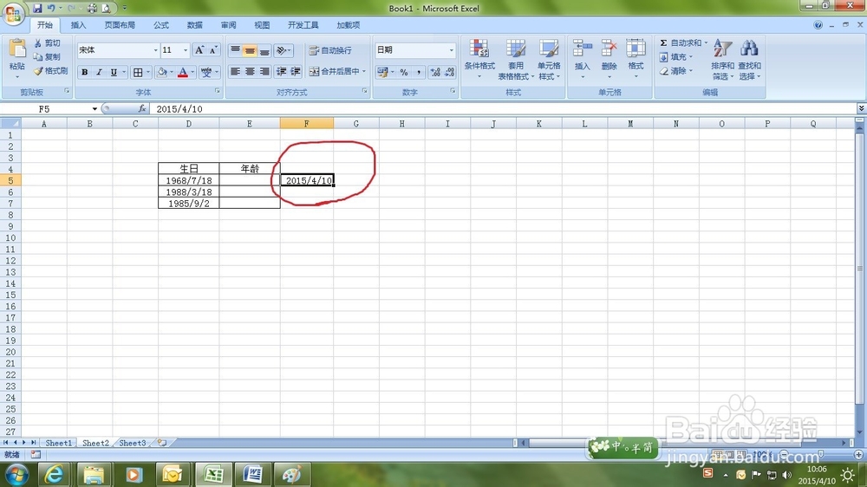This screenshot has width=867, height=487.
Task: Open the font color dropdown arrow
Action: tap(192, 72)
